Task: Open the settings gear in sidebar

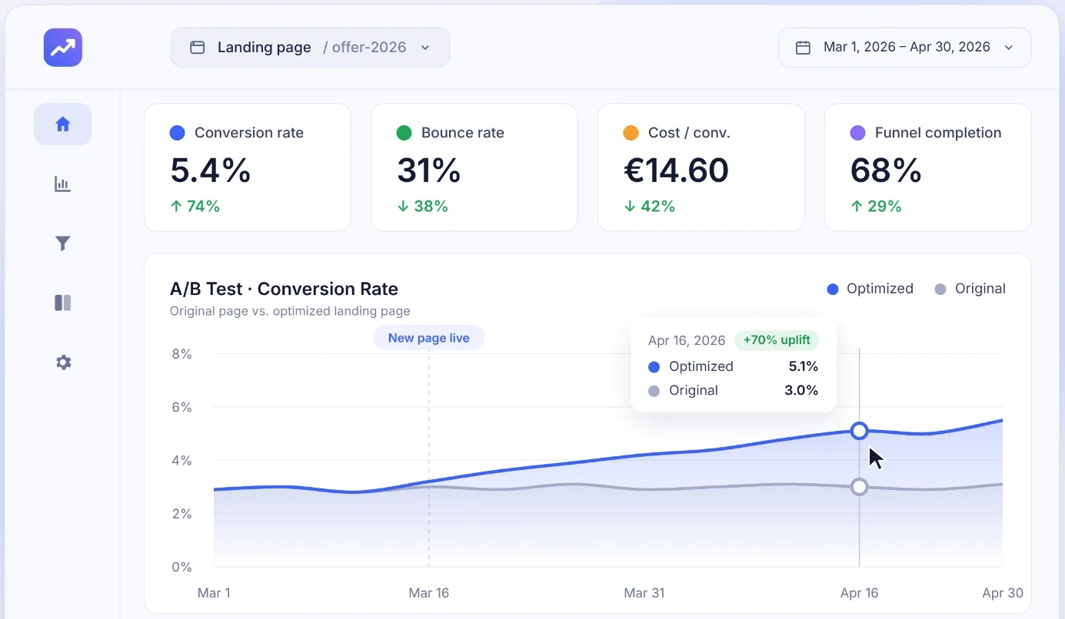Action: pos(63,362)
